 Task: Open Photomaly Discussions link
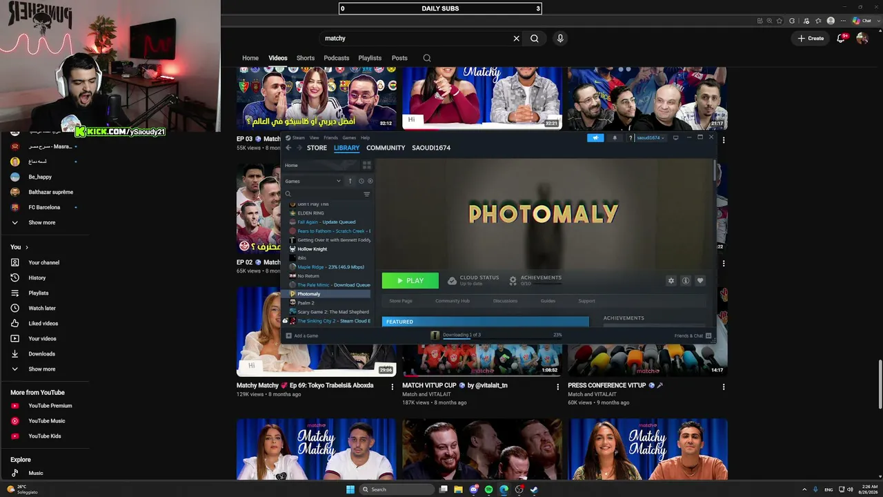coord(505,301)
